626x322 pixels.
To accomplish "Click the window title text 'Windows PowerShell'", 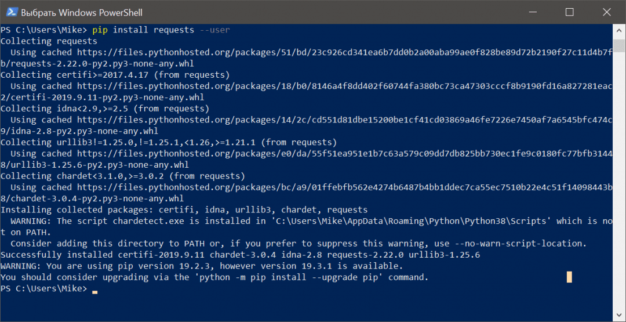I will [x=81, y=12].
